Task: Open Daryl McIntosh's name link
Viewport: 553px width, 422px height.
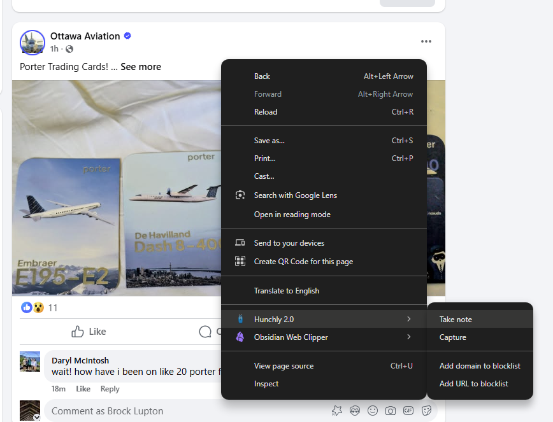Action: (x=80, y=361)
